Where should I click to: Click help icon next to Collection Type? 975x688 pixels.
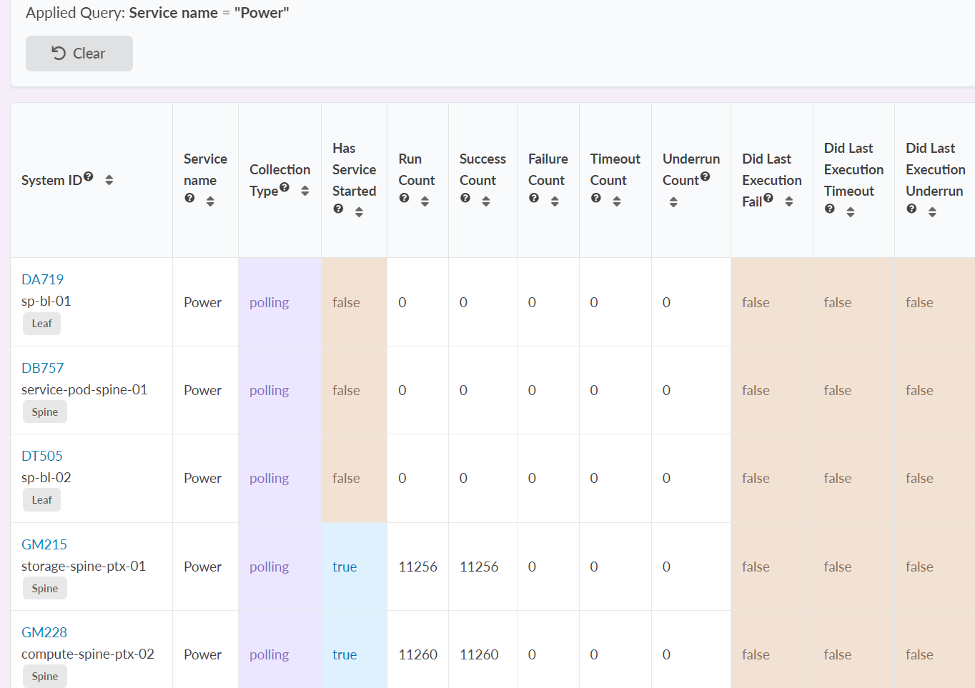[x=284, y=187]
